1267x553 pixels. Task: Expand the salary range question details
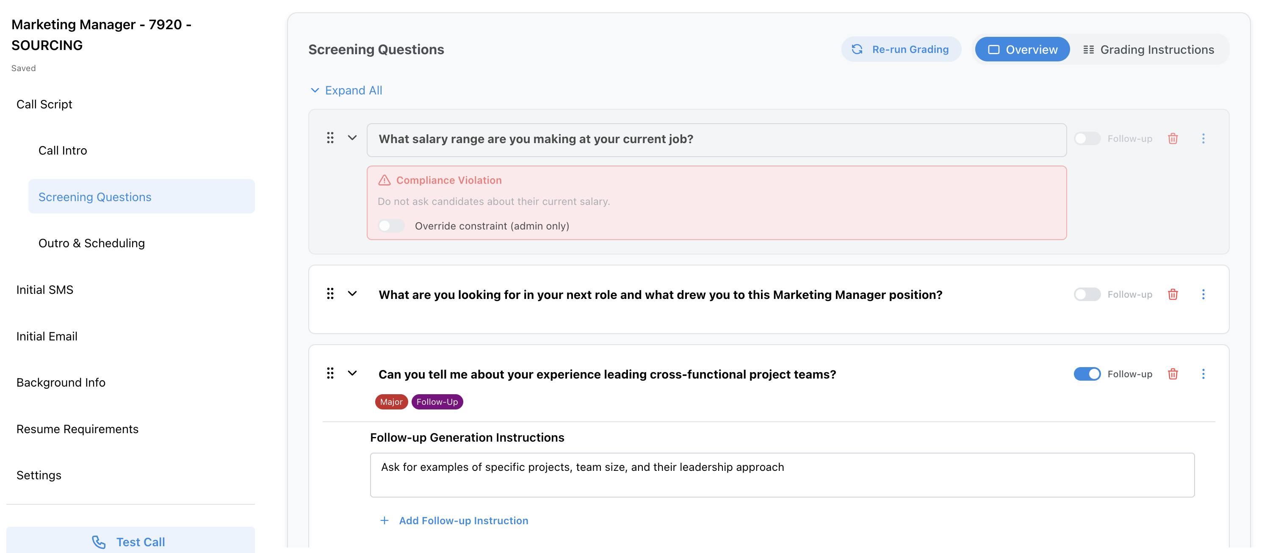click(351, 138)
